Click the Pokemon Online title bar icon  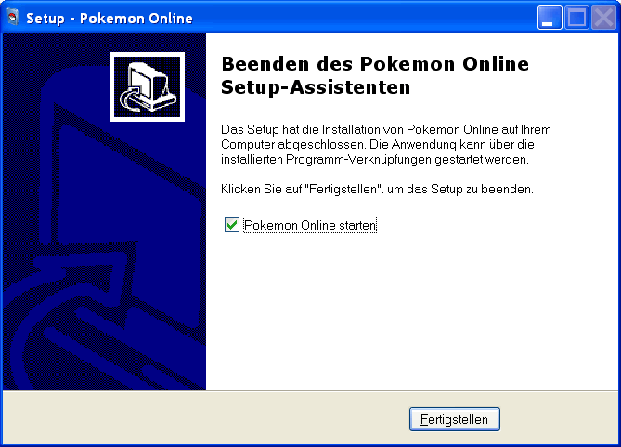(x=13, y=18)
